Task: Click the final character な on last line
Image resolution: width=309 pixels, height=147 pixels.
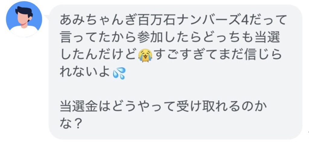Action: [65, 124]
